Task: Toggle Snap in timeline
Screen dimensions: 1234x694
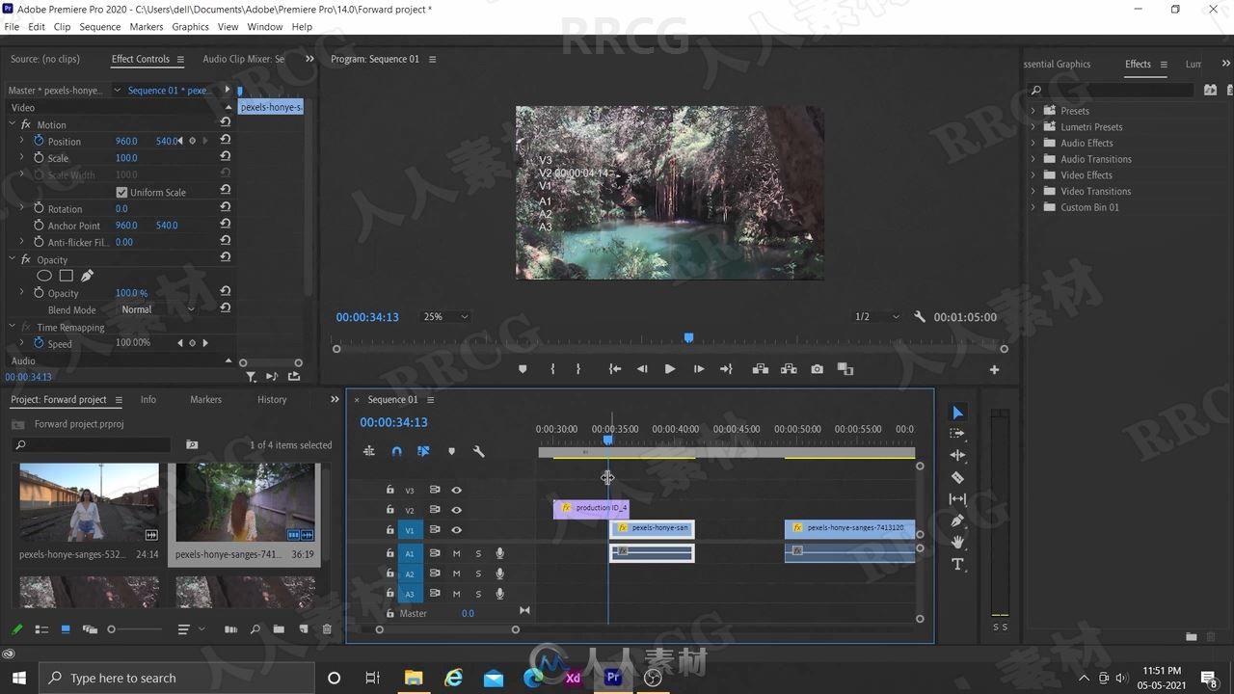Action: pos(396,451)
